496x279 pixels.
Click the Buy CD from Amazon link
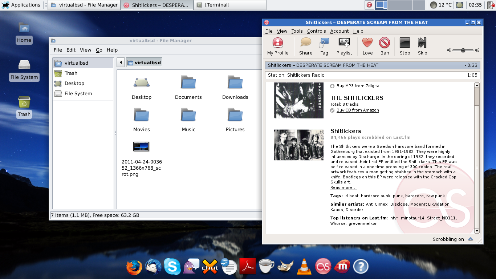point(358,110)
